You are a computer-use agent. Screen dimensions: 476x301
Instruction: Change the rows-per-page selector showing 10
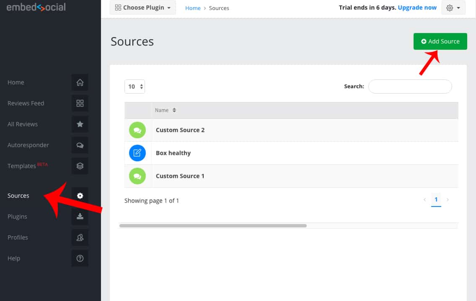(135, 87)
